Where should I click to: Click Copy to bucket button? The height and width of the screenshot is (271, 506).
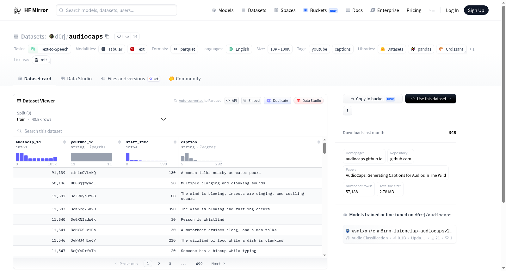point(373,99)
